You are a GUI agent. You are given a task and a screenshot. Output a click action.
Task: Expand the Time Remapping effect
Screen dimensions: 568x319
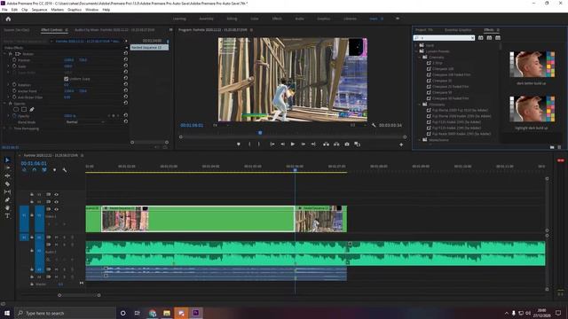click(x=4, y=128)
